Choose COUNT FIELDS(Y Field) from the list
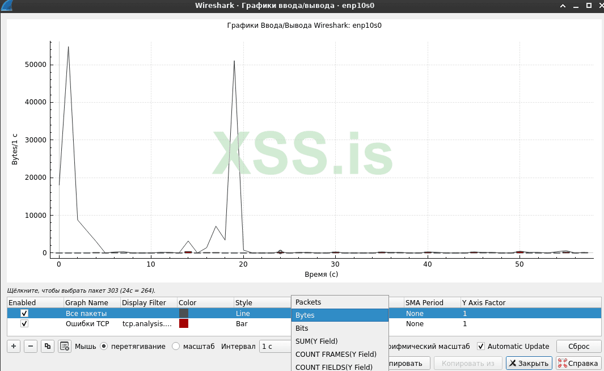This screenshot has width=604, height=371. [x=340, y=366]
